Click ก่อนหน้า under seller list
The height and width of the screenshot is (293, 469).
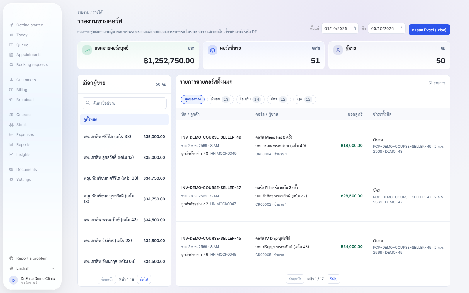tap(107, 279)
